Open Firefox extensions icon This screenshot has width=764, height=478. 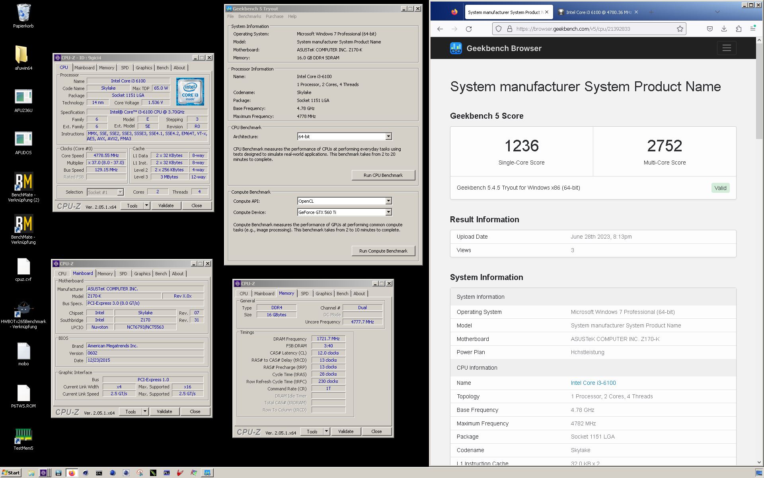(x=739, y=29)
